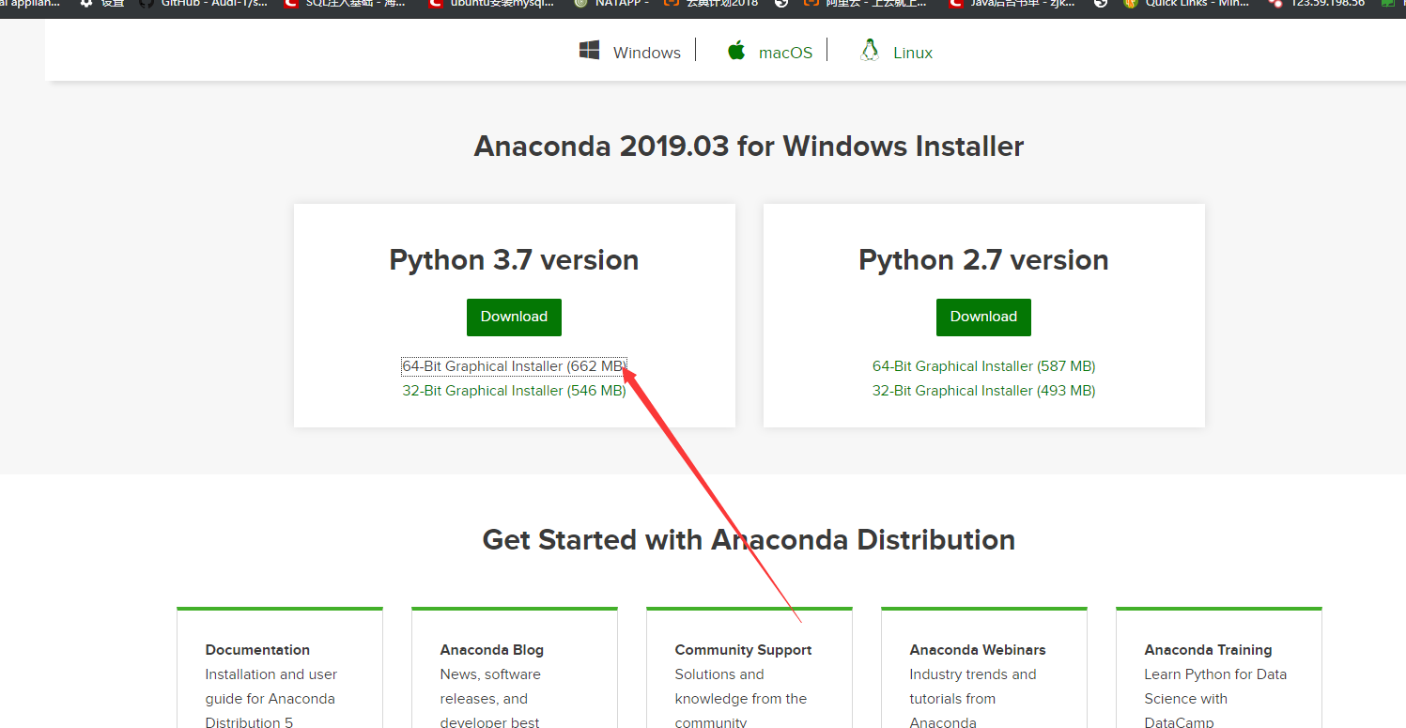The height and width of the screenshot is (728, 1406).
Task: Click 'Anaconda 2019.03 for Windows Installer' heading
Action: click(x=749, y=147)
